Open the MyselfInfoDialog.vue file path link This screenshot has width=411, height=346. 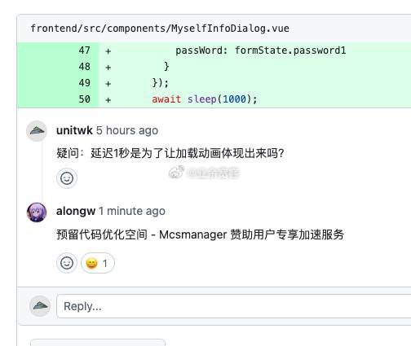160,28
